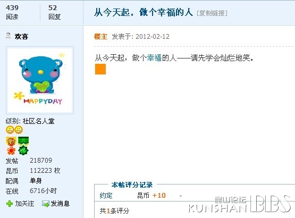Open the 共1条评分 ratings summary
This screenshot has height=218, width=295.
point(114,211)
